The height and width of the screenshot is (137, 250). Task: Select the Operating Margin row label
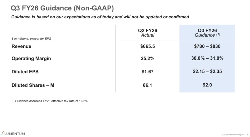(31, 58)
